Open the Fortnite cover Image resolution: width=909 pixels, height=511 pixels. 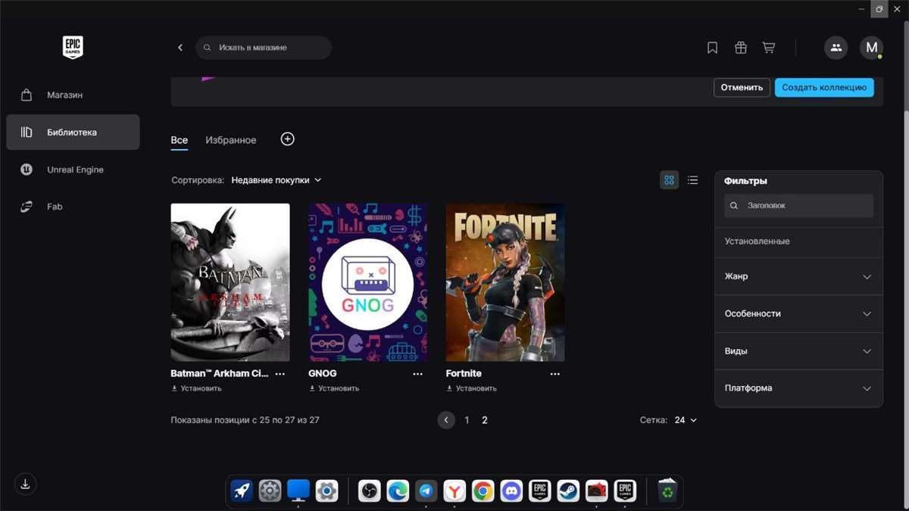tap(505, 282)
